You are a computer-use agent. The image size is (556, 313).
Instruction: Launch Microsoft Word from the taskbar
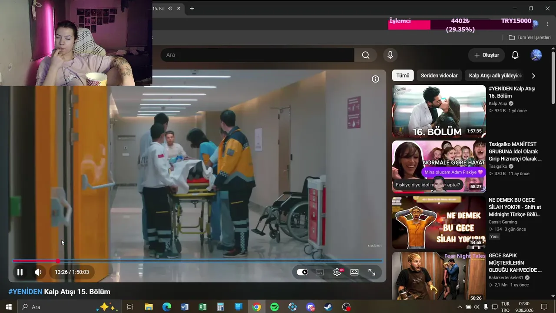(x=185, y=307)
